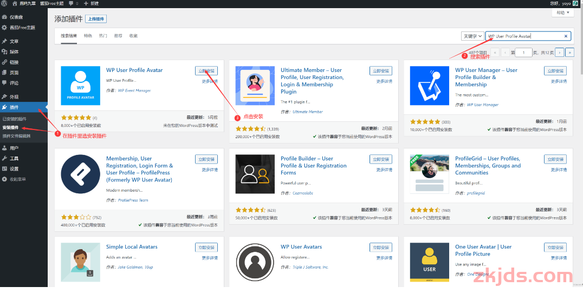Click the plugin search input field
The width and height of the screenshot is (583, 293).
tap(528, 36)
